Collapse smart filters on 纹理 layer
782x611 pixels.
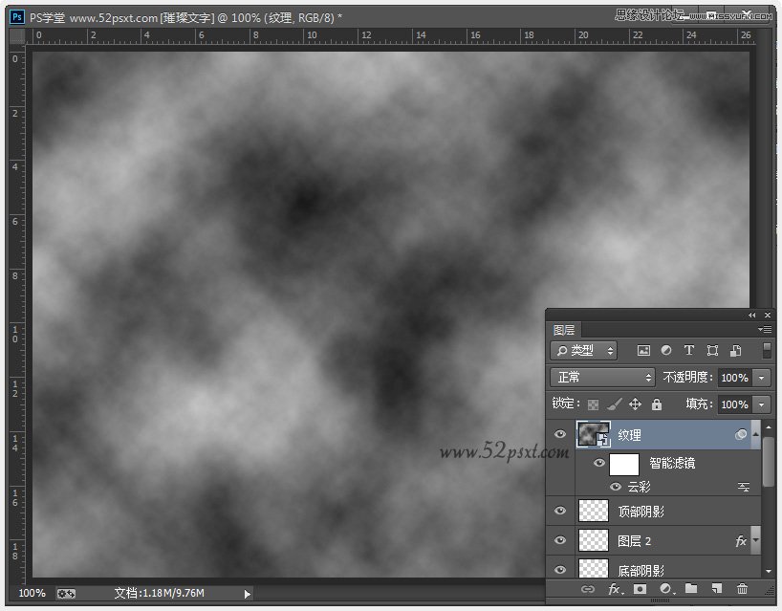(755, 434)
